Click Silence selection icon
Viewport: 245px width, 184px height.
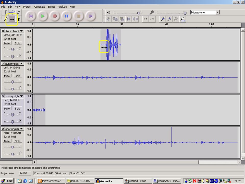click(x=135, y=19)
